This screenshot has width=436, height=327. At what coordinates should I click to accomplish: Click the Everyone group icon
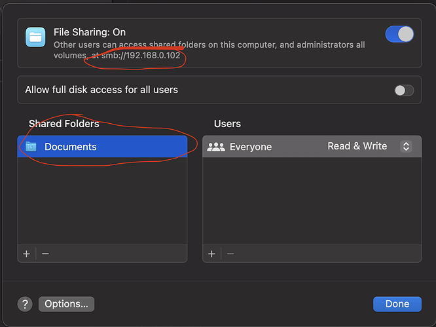pyautogui.click(x=216, y=147)
